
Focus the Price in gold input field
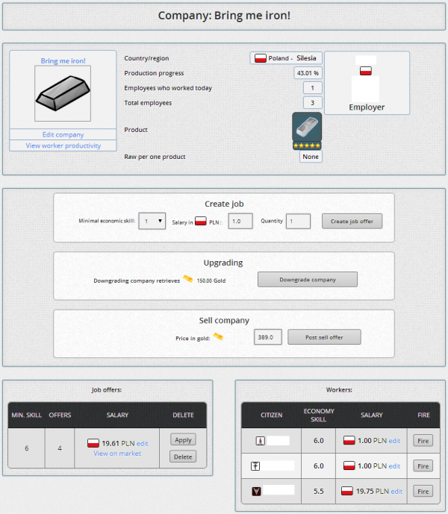point(268,337)
